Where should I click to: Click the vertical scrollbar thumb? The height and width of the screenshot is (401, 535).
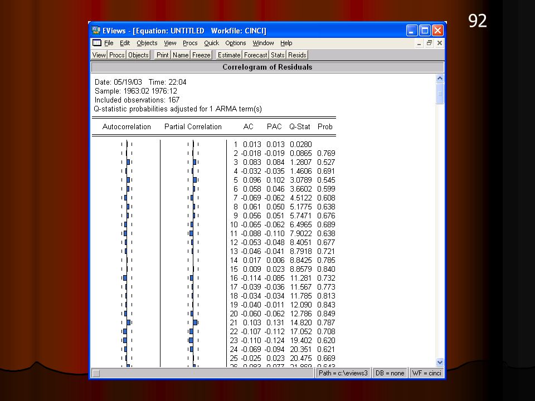(440, 94)
